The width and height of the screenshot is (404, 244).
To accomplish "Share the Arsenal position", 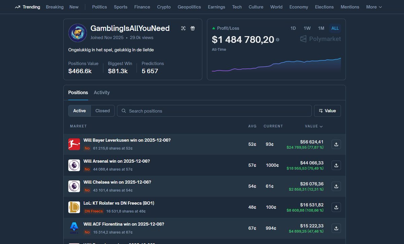I will tap(336, 165).
